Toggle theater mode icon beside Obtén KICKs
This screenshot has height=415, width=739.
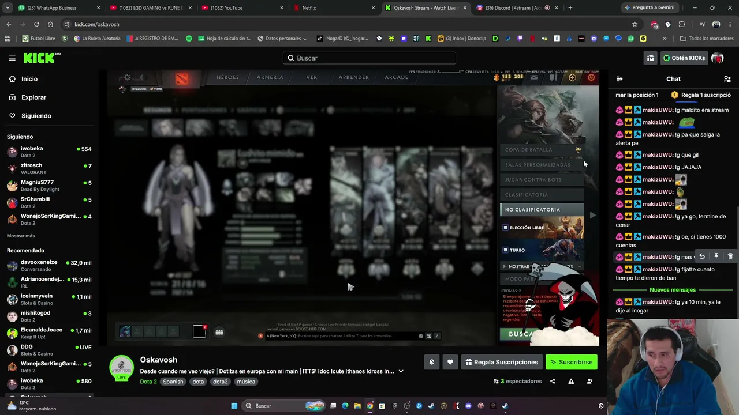(x=650, y=58)
